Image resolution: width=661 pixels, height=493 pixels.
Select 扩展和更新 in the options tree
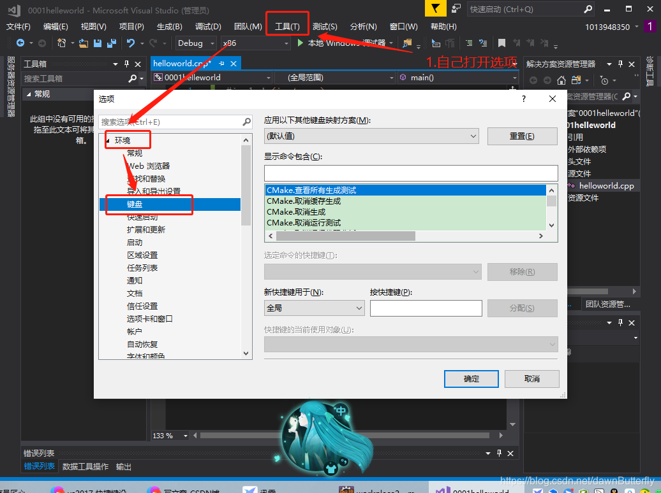coord(146,230)
